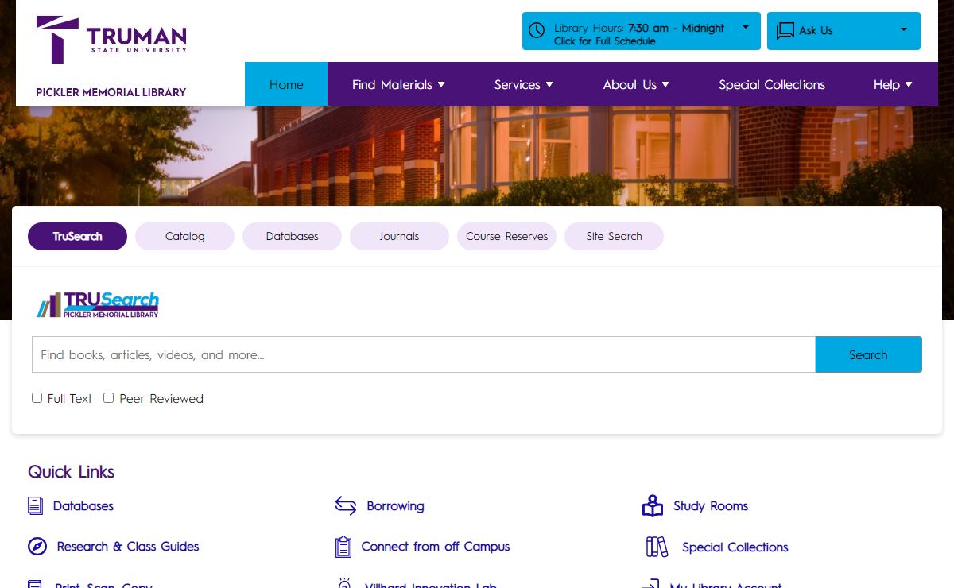Switch to the Catalog search tab

point(184,236)
